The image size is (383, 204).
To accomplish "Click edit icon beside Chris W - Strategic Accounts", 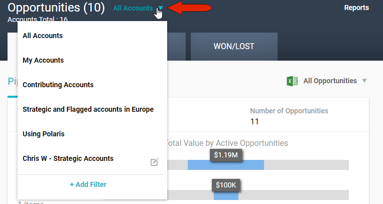I will [155, 162].
